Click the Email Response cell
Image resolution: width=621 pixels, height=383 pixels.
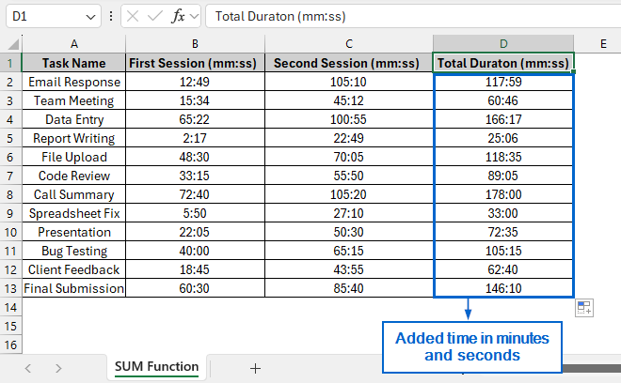[x=74, y=82]
